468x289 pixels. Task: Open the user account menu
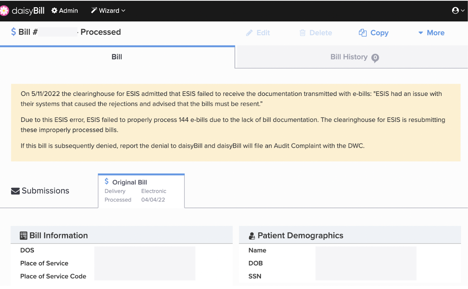458,11
